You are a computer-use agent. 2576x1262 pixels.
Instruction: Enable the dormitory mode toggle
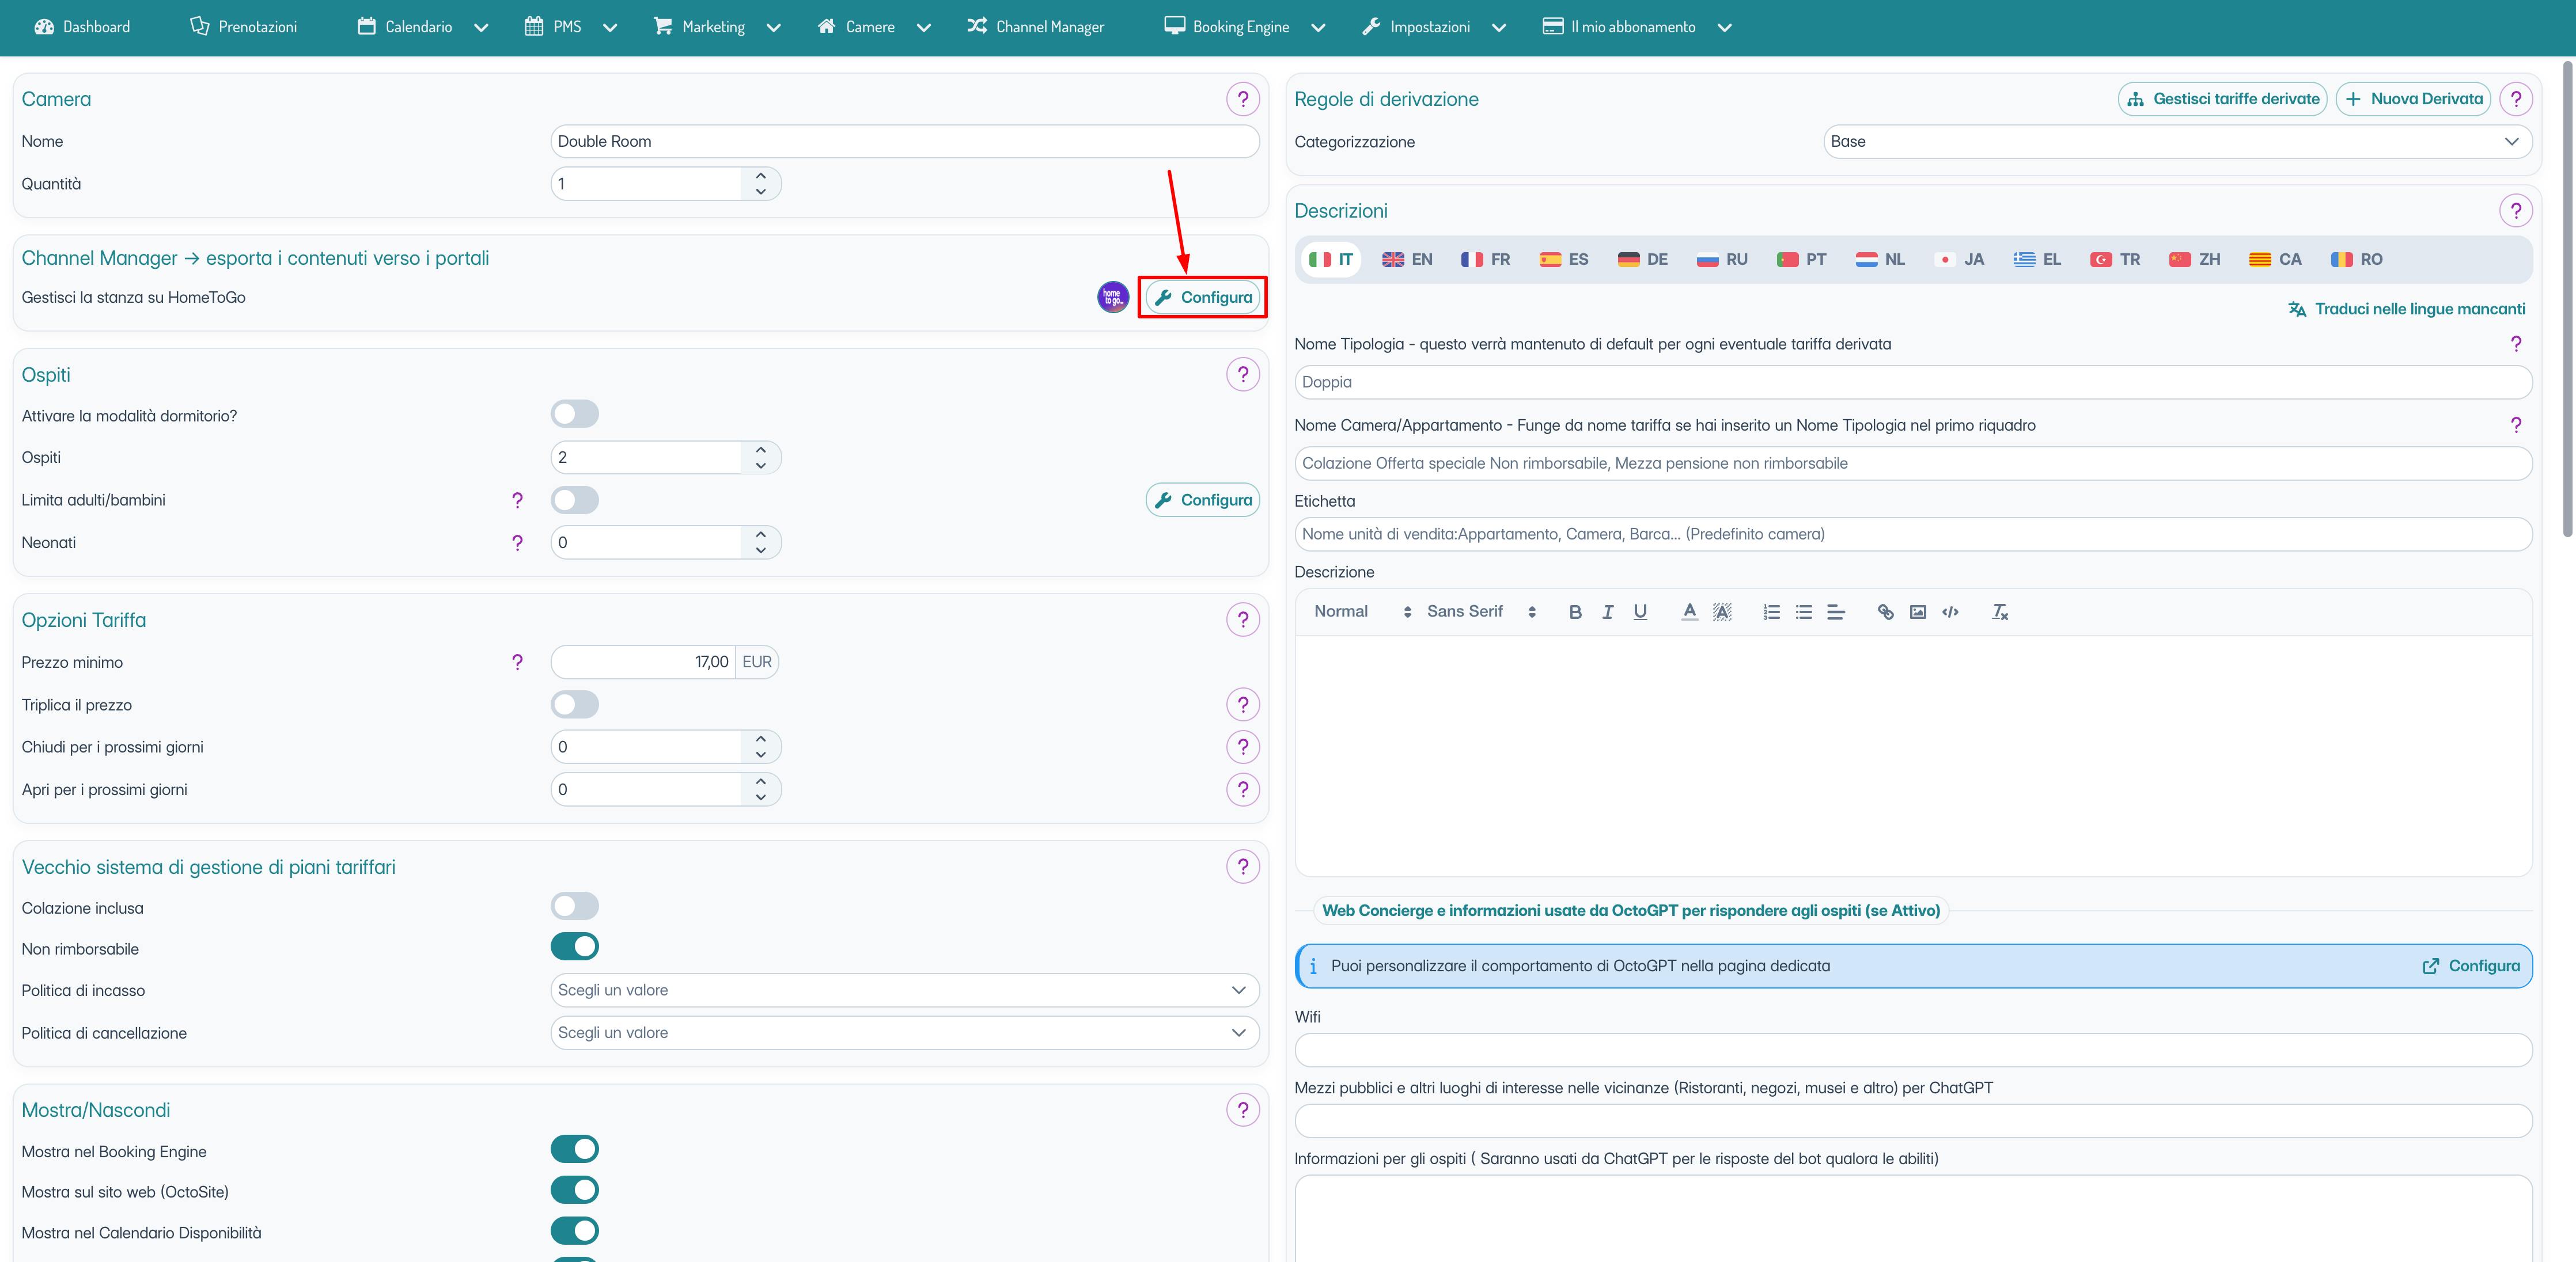pyautogui.click(x=574, y=414)
